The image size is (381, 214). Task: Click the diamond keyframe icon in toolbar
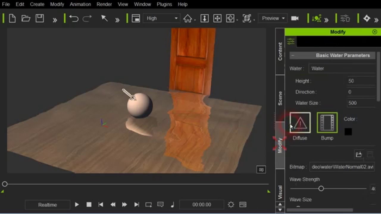(x=367, y=18)
